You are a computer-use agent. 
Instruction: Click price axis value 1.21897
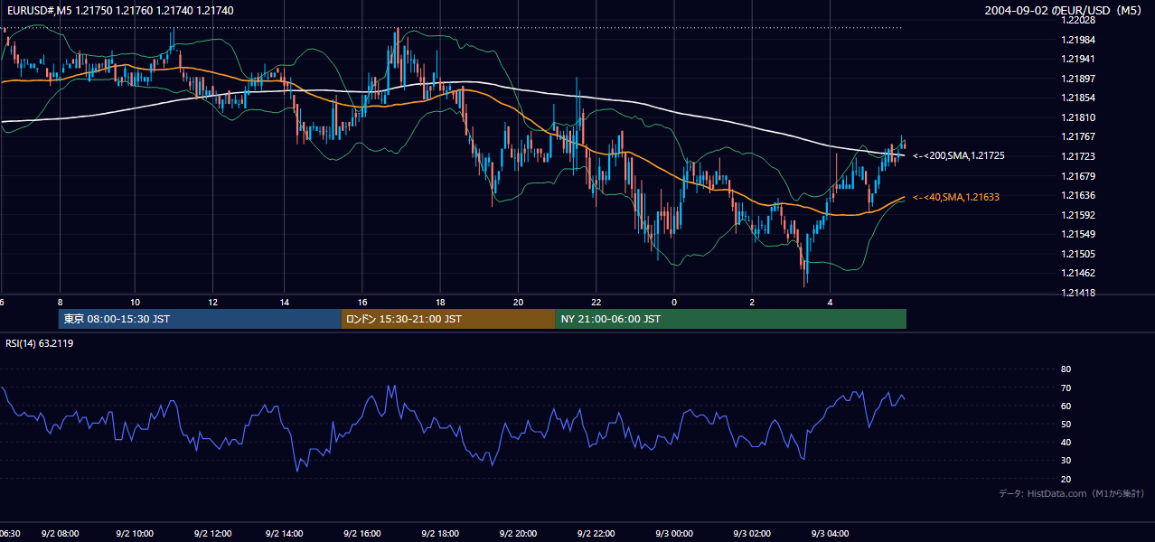tap(1078, 79)
